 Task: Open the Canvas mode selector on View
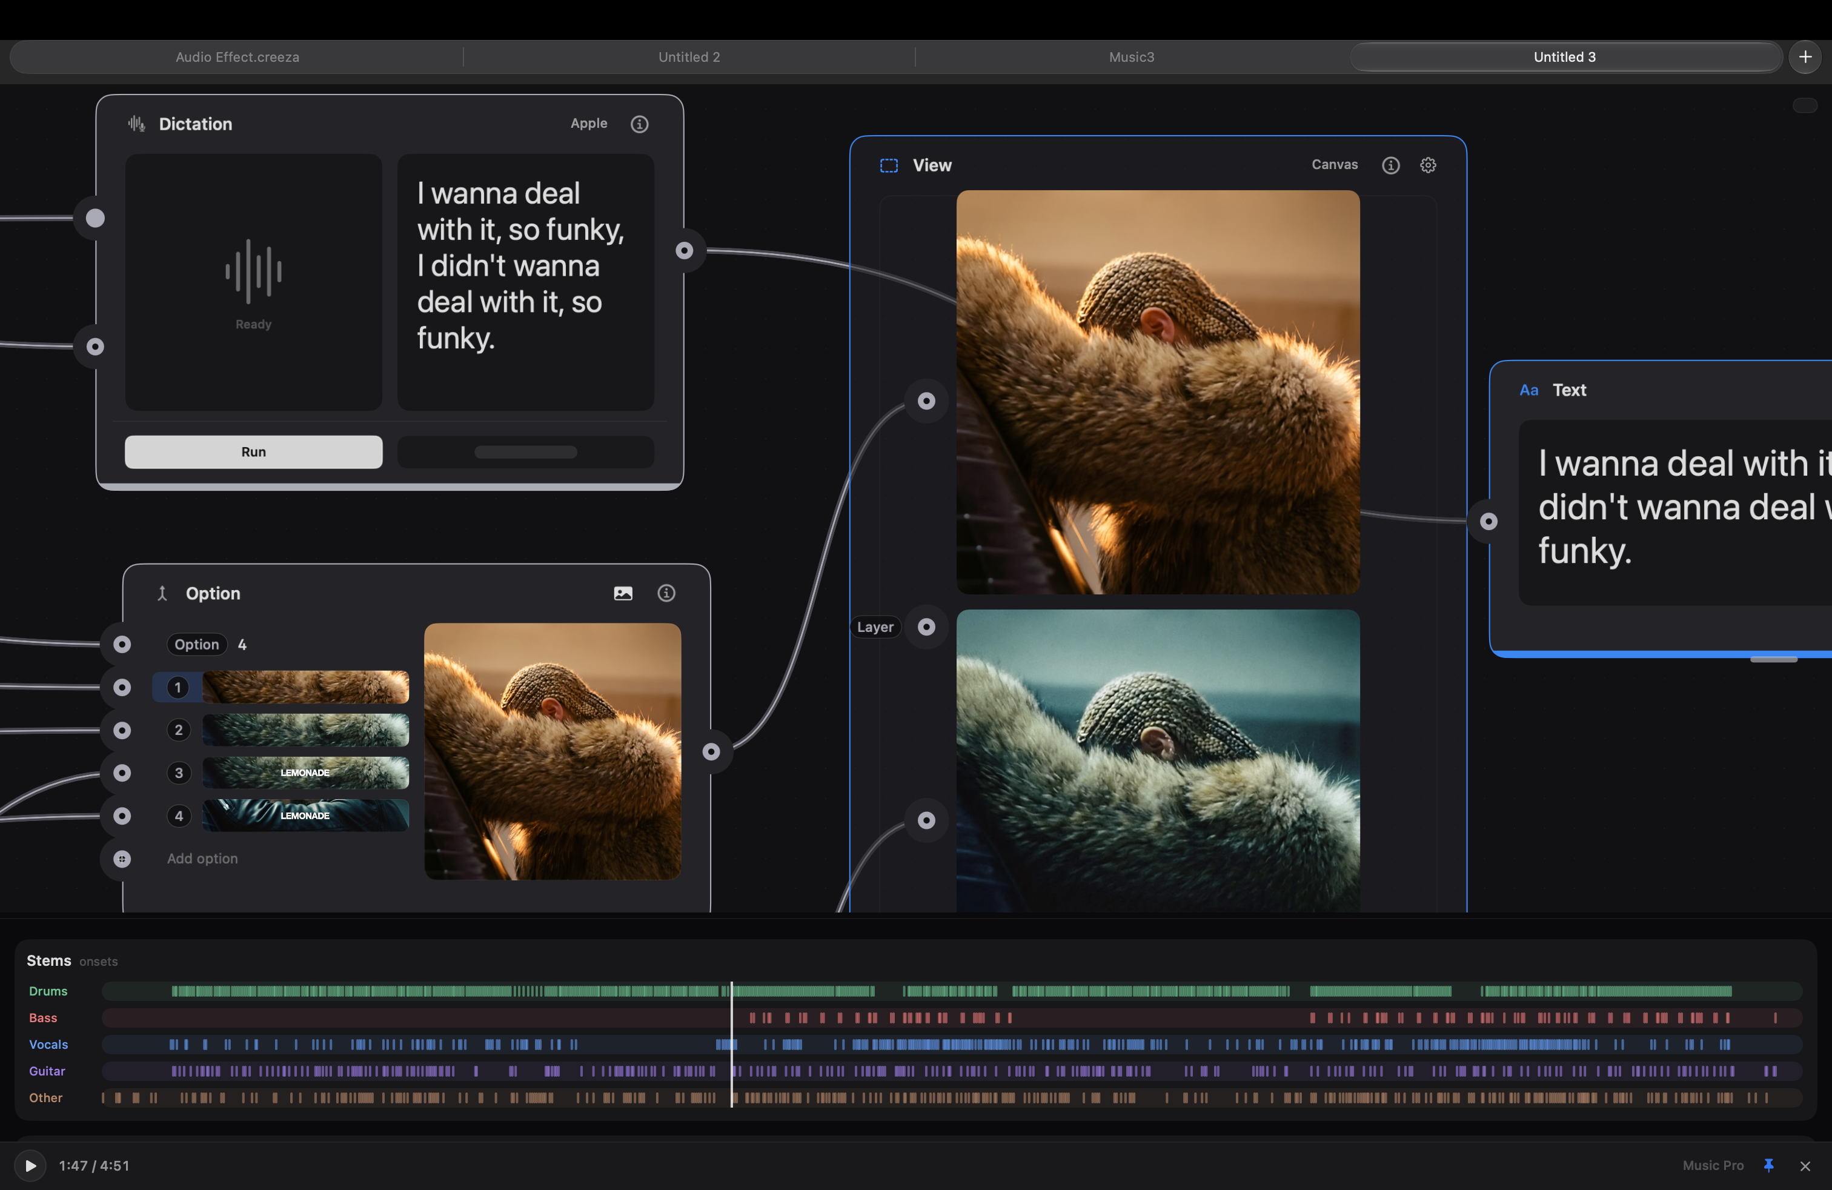coord(1334,165)
